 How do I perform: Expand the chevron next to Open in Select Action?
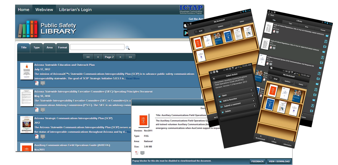pyautogui.click(x=251, y=90)
